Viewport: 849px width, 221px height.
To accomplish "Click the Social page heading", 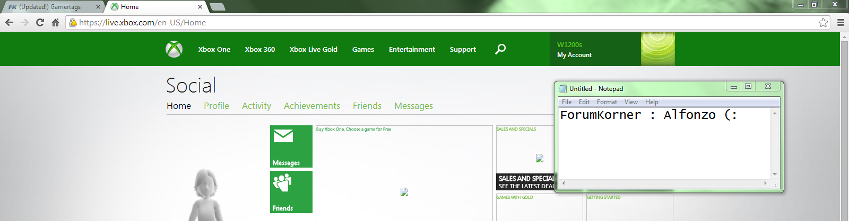I will pos(191,85).
